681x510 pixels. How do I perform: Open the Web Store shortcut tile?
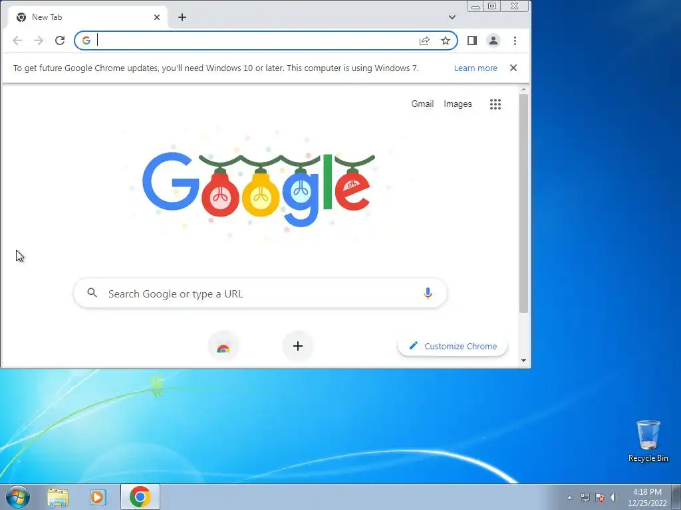point(223,347)
